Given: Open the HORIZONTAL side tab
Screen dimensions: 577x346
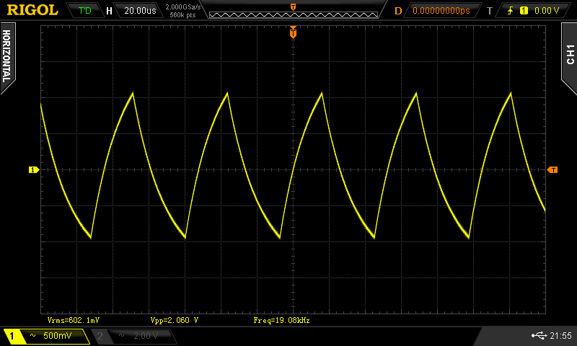Looking at the screenshot, I should [7, 57].
